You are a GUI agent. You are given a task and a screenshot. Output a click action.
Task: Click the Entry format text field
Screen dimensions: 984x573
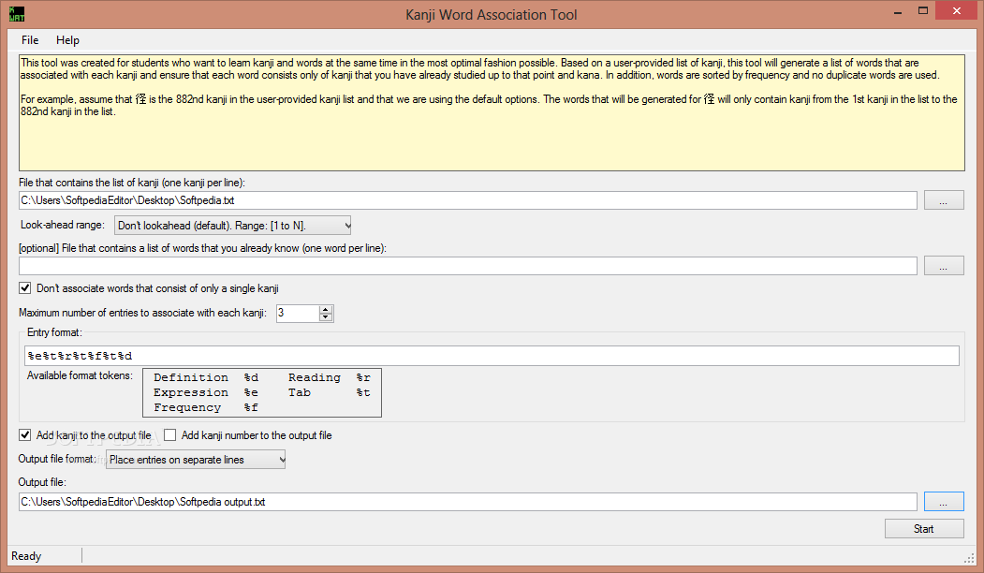point(492,356)
